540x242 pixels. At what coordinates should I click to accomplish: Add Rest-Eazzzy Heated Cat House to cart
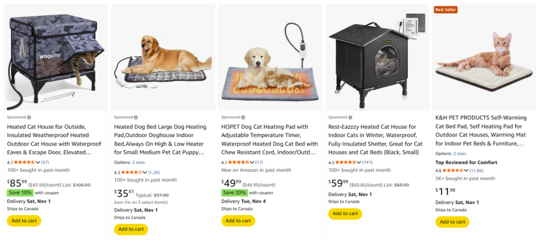[345, 214]
